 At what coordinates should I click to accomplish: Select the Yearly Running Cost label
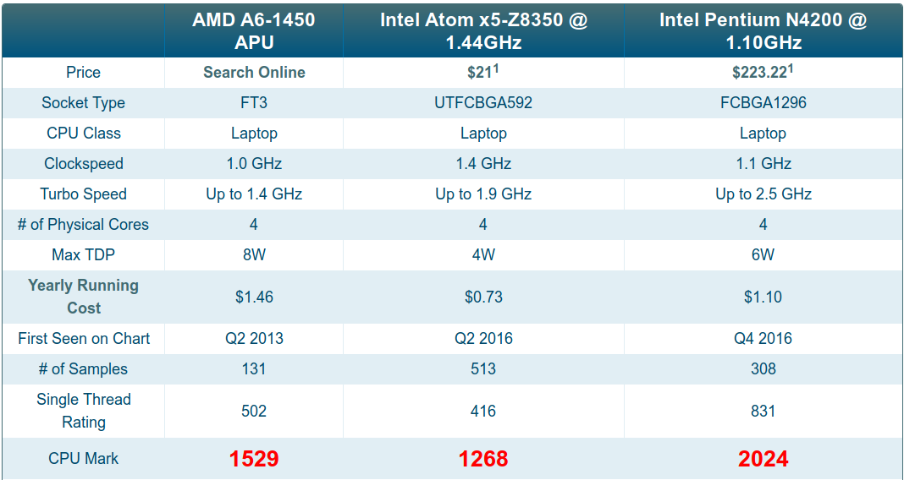(x=84, y=297)
